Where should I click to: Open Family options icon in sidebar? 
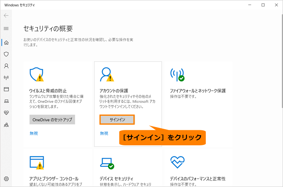pyautogui.click(x=6, y=125)
